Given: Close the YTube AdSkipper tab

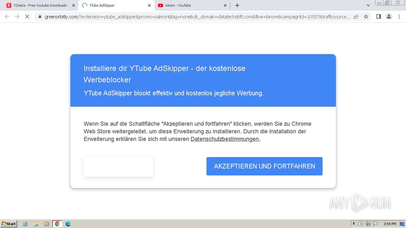Looking at the screenshot, I should [150, 5].
